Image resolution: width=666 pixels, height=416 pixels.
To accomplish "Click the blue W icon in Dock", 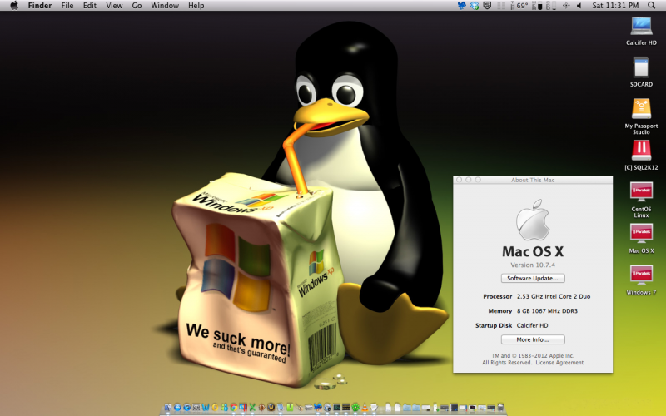I will click(x=206, y=408).
